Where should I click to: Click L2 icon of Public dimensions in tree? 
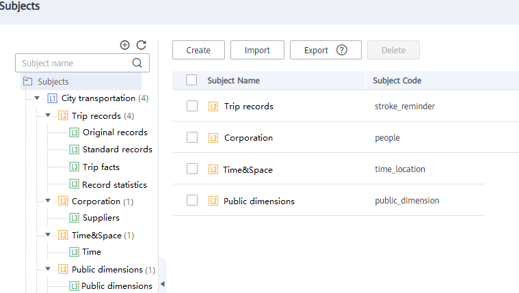click(63, 269)
